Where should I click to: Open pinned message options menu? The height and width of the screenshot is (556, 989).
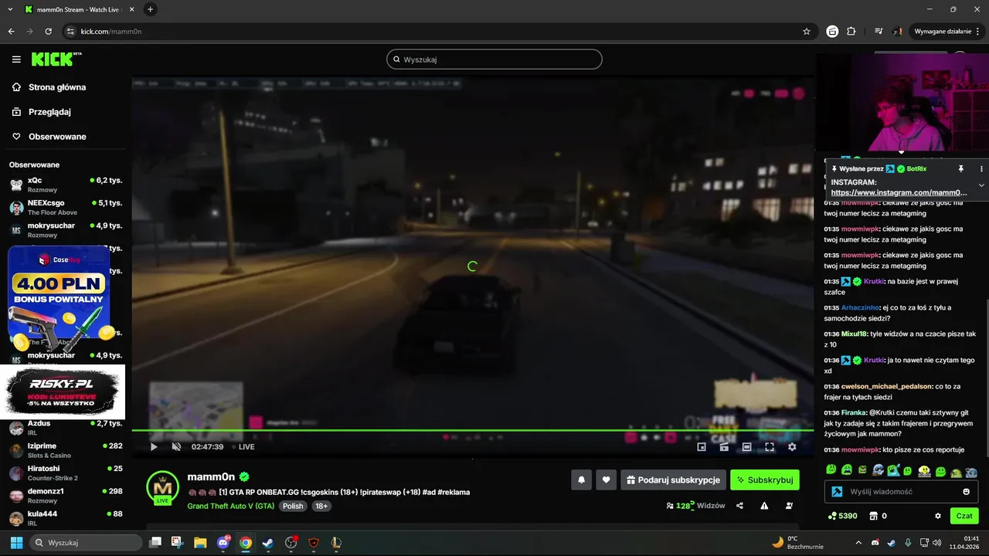pyautogui.click(x=981, y=168)
